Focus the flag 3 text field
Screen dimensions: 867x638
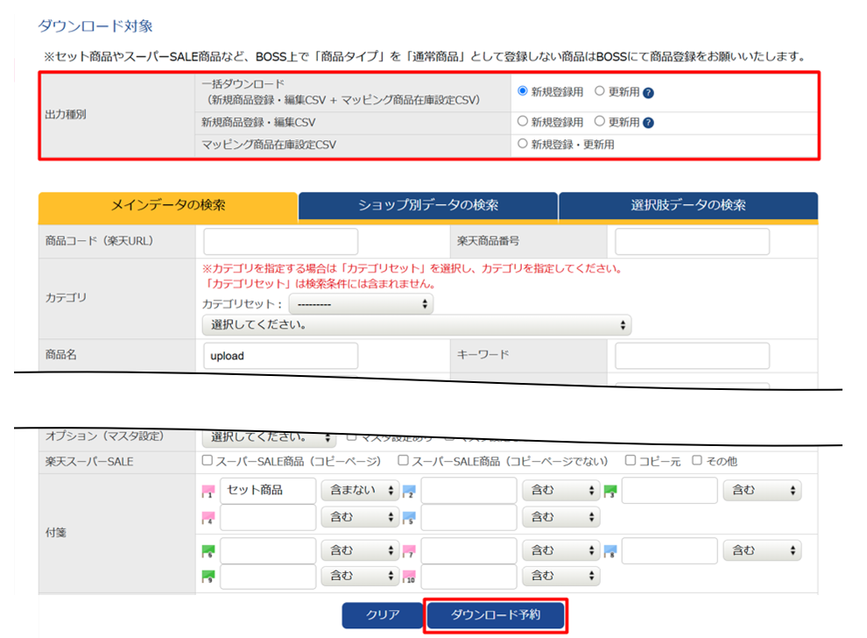coord(670,491)
